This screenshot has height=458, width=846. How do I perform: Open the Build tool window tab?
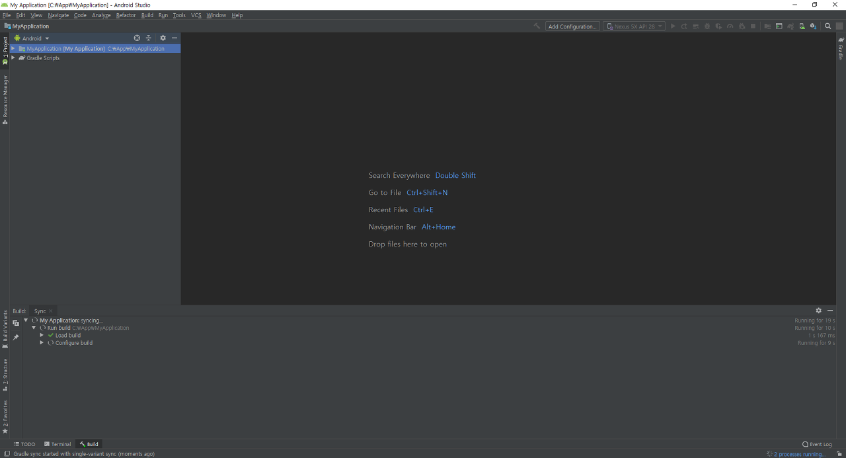click(x=89, y=444)
